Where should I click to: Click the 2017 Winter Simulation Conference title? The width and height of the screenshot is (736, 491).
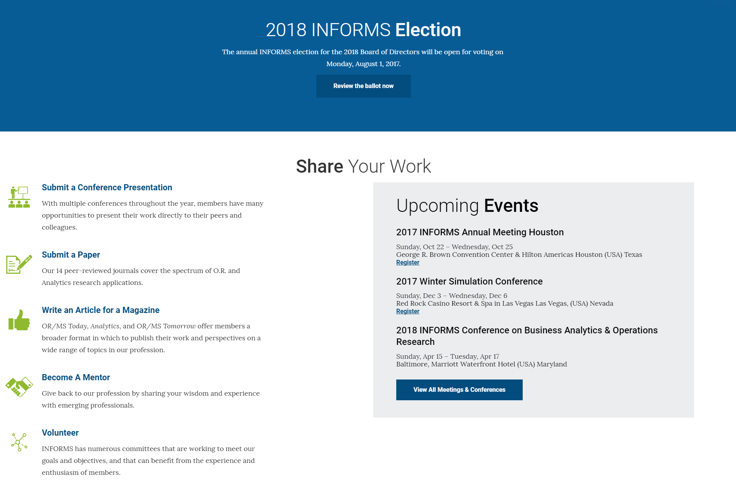point(469,281)
